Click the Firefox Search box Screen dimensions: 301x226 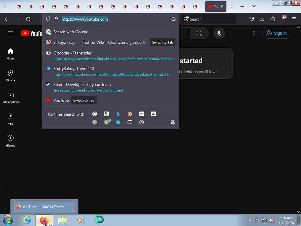point(209,19)
